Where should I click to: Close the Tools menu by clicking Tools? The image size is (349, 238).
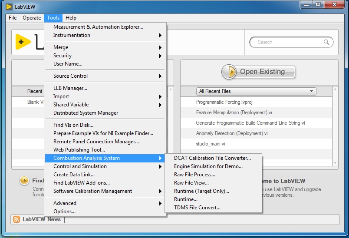53,18
